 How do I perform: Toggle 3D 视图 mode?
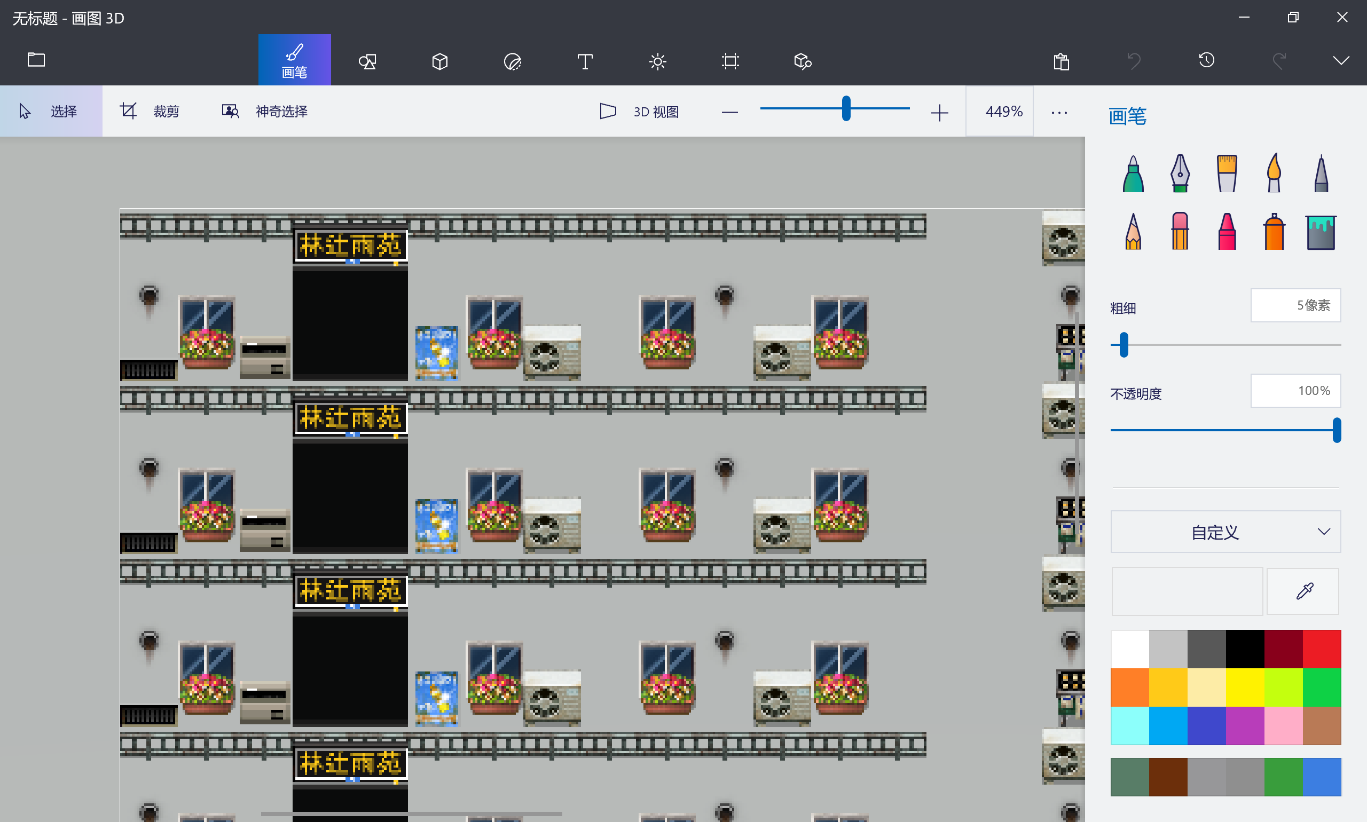tap(639, 112)
